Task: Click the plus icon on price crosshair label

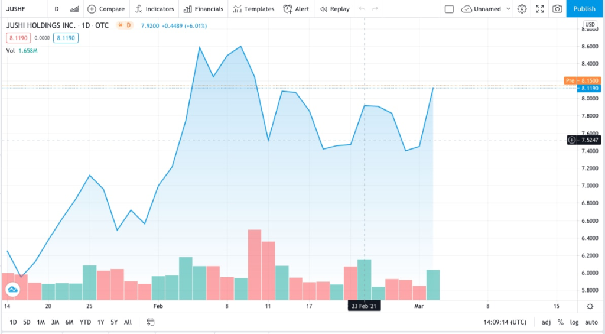Action: [572, 140]
